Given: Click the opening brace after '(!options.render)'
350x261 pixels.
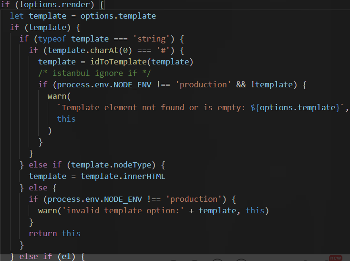Looking at the screenshot, I should tap(102, 5).
